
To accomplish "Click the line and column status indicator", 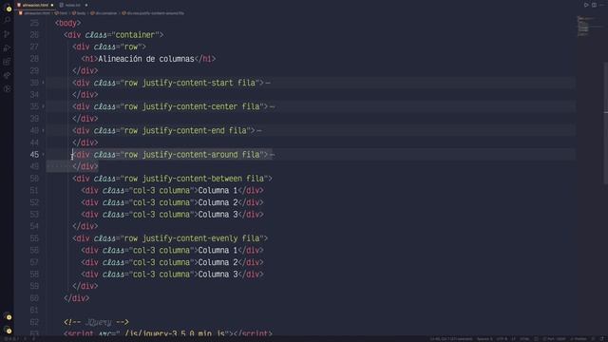I will click(x=451, y=339).
